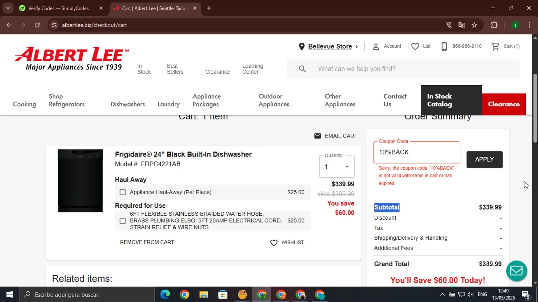Go to Contact Us
This screenshot has width=538, height=302.
[x=395, y=100]
